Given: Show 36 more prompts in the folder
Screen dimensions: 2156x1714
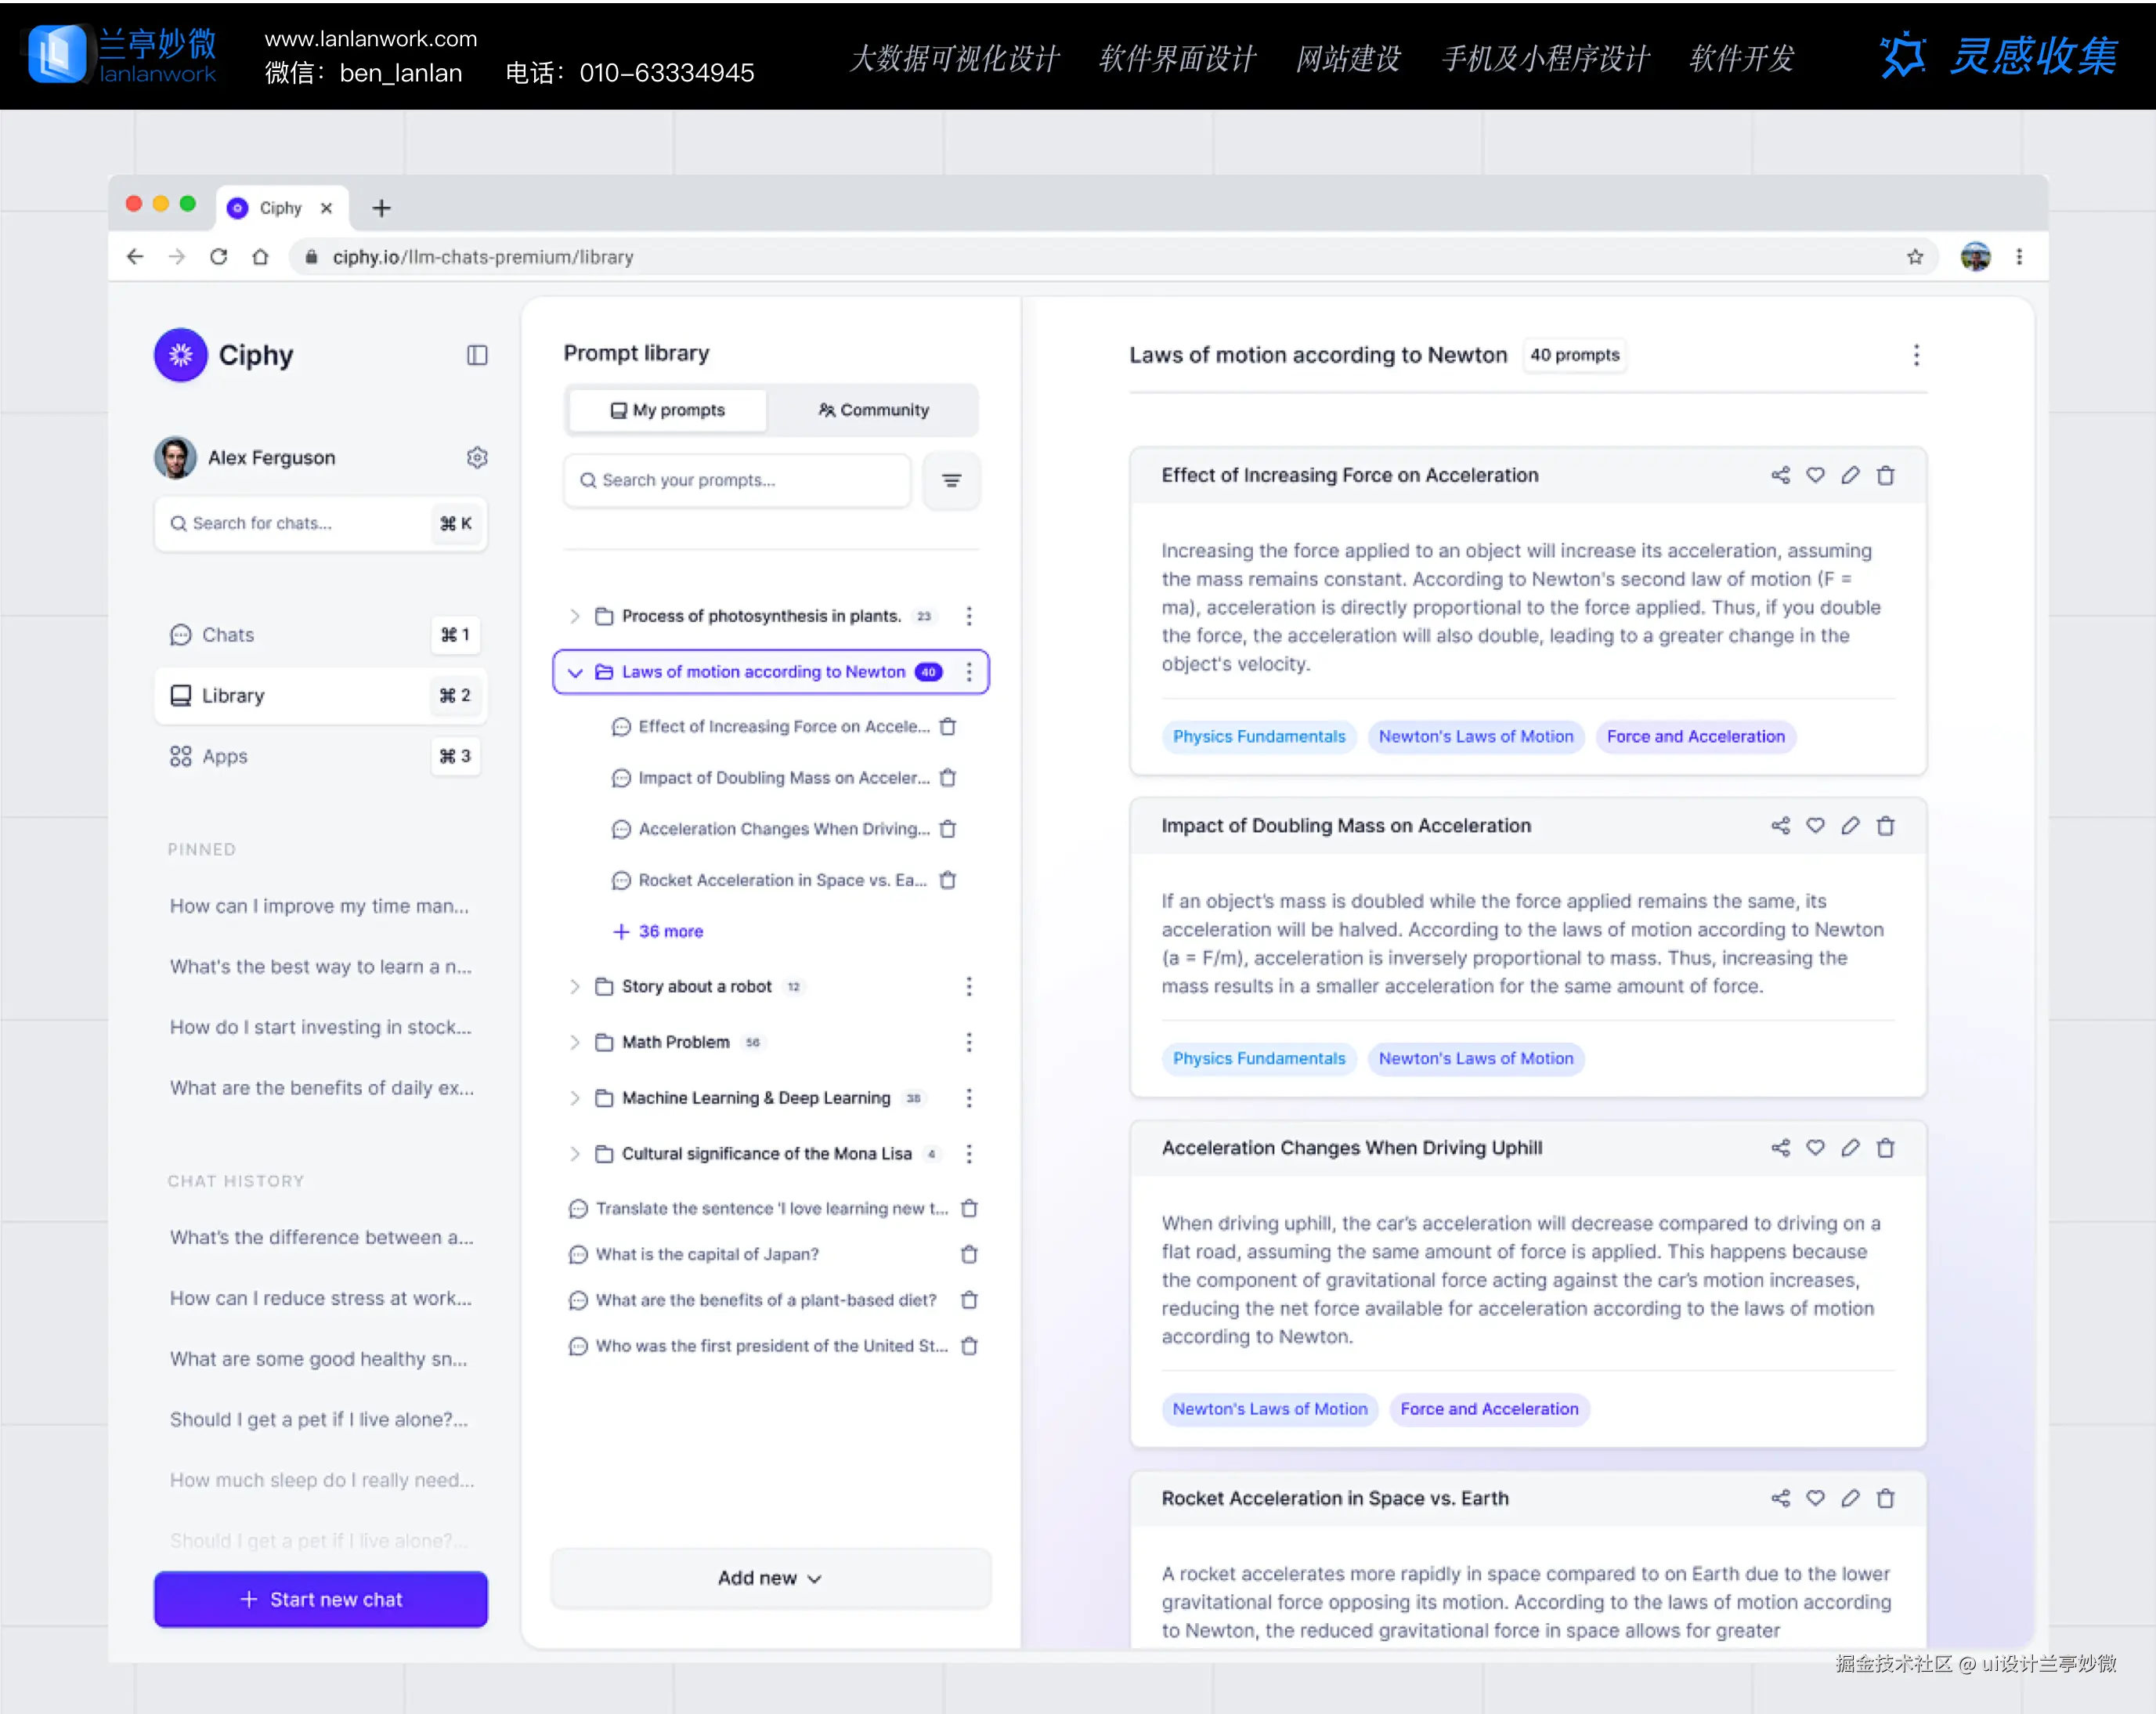Looking at the screenshot, I should coord(658,931).
